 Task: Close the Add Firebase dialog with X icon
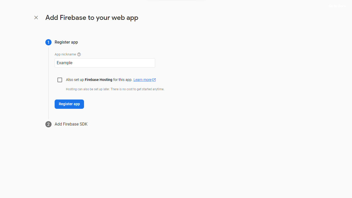coord(36,18)
